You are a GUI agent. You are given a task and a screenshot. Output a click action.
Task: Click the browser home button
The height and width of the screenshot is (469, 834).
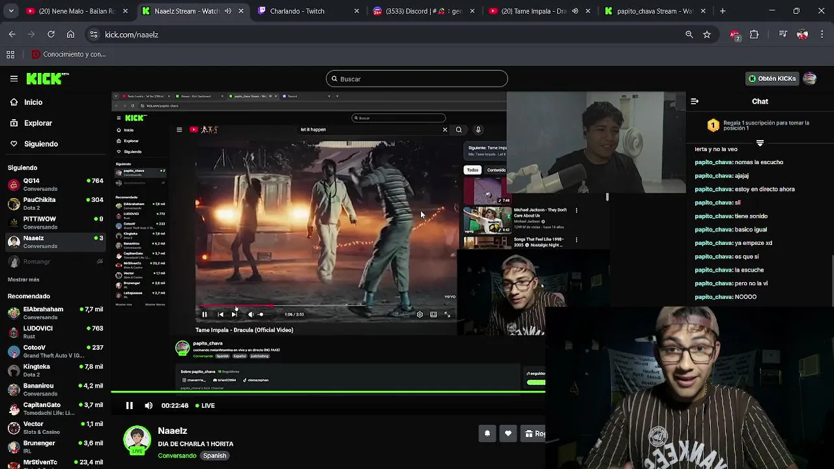tap(70, 35)
